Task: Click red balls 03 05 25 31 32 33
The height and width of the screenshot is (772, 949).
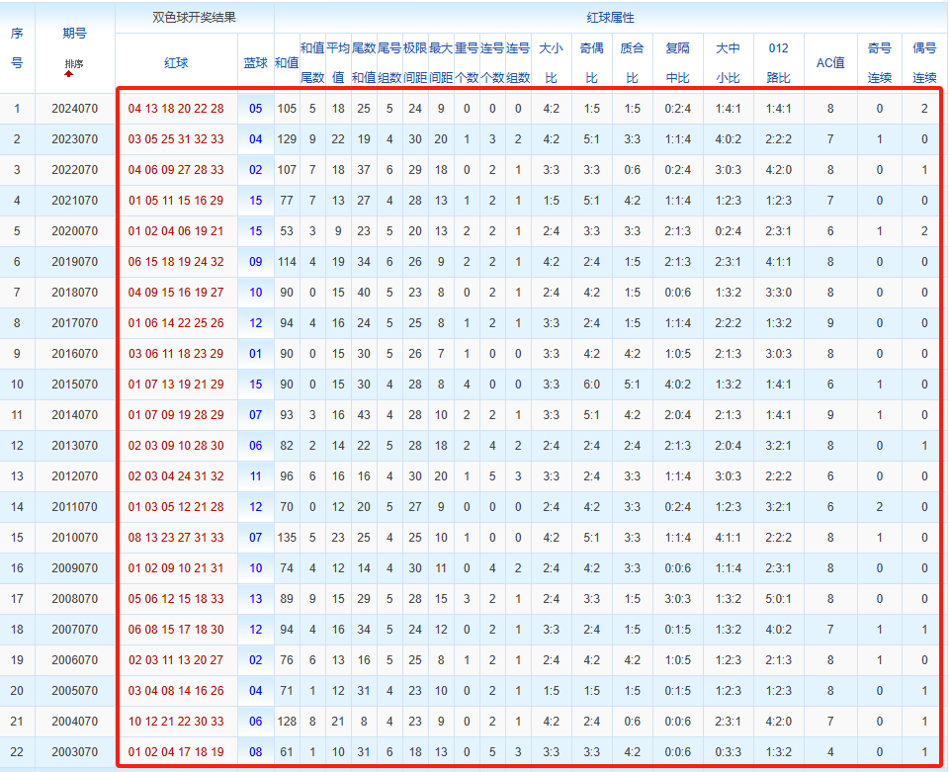Action: coord(176,139)
